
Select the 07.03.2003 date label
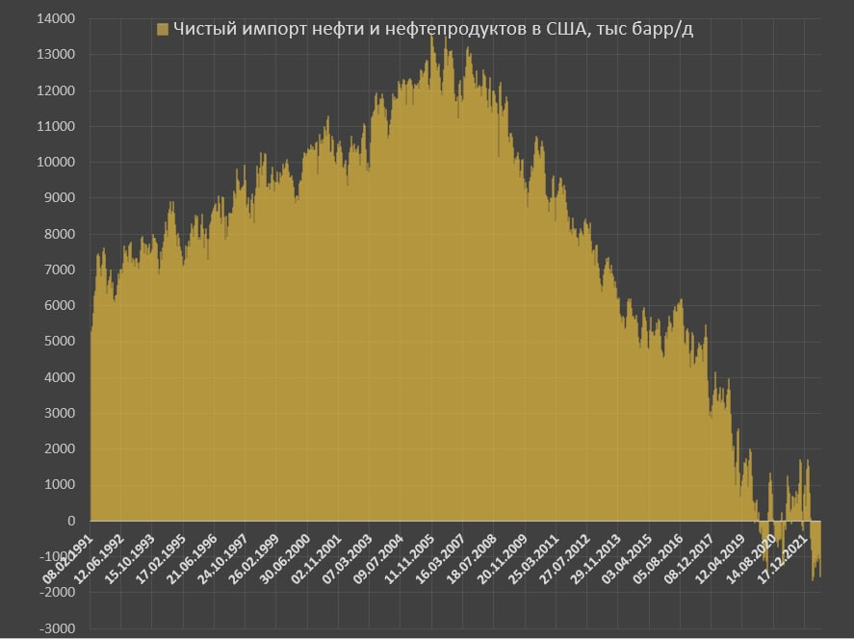click(347, 559)
